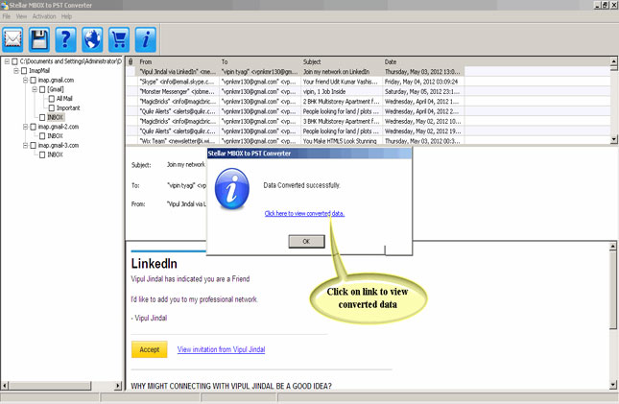This screenshot has width=619, height=404.
Task: Check the INBOX checkbox under imap.gmail-3.com
Action: click(x=42, y=154)
